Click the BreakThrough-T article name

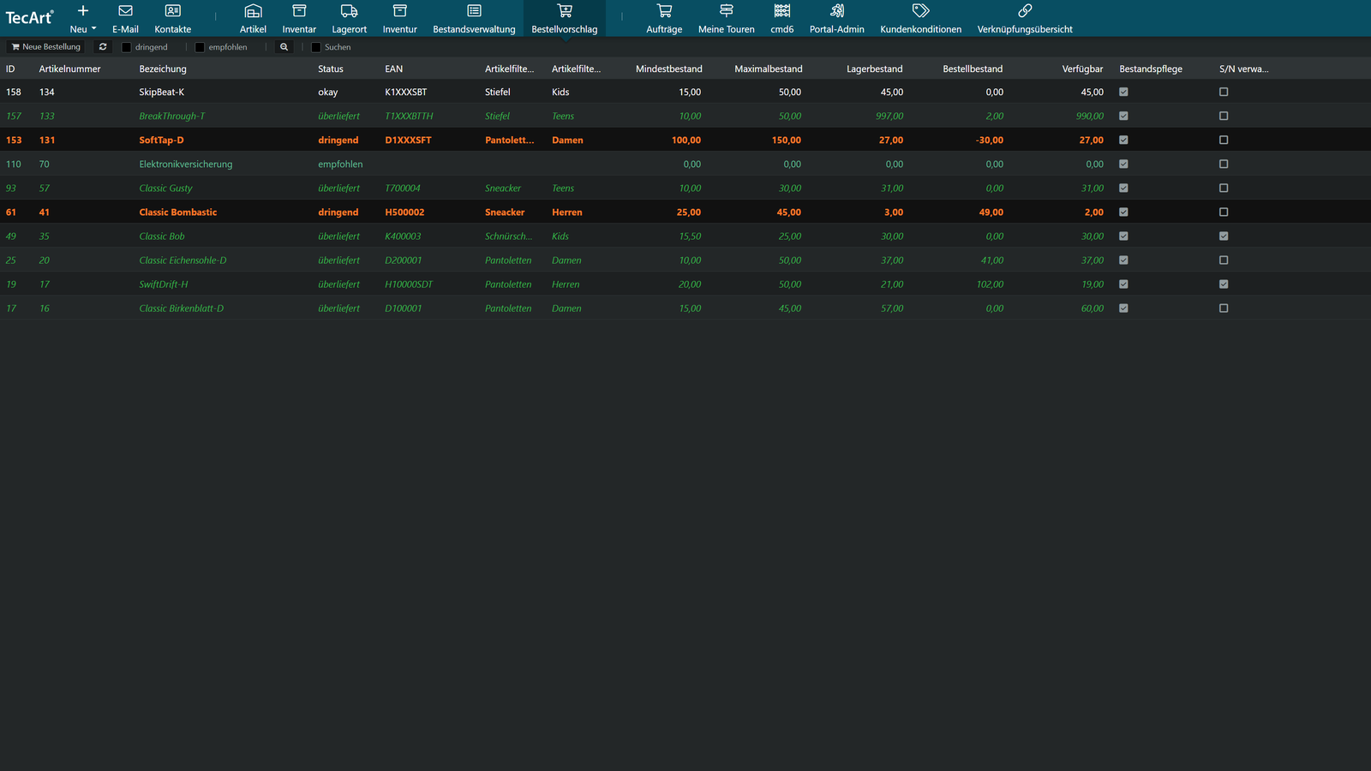(x=172, y=116)
